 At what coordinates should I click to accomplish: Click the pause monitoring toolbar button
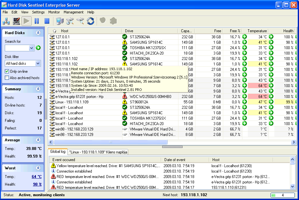pos(36,21)
